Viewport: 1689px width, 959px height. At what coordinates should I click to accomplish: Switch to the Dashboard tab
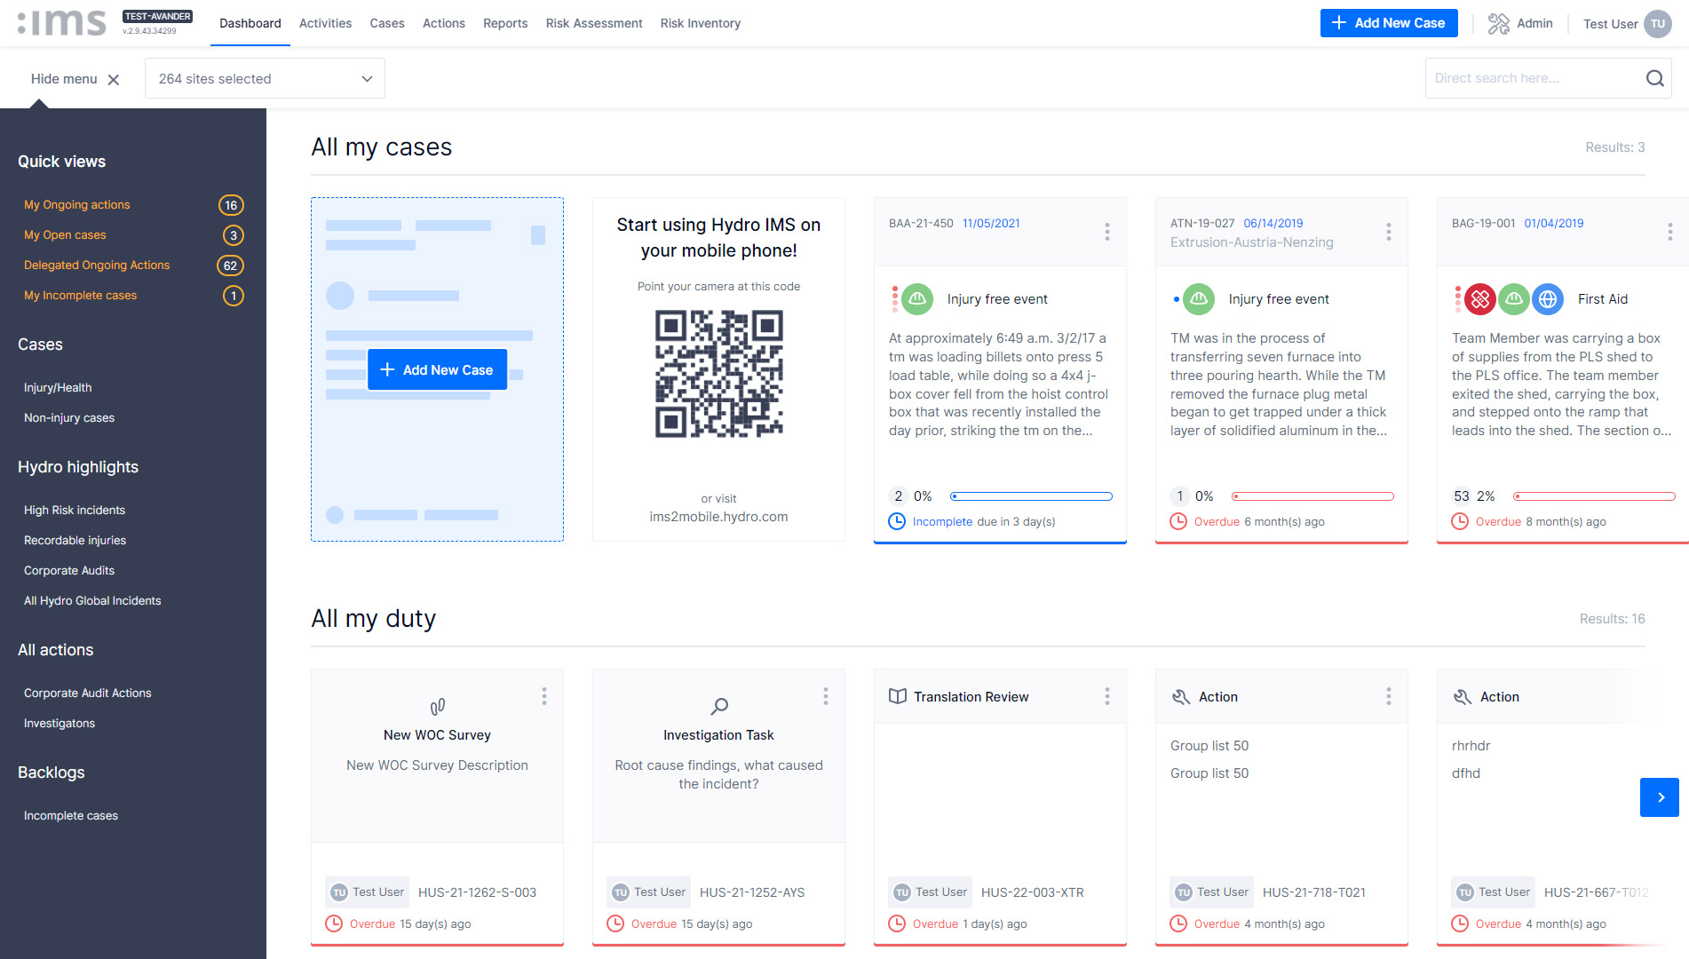(x=250, y=23)
